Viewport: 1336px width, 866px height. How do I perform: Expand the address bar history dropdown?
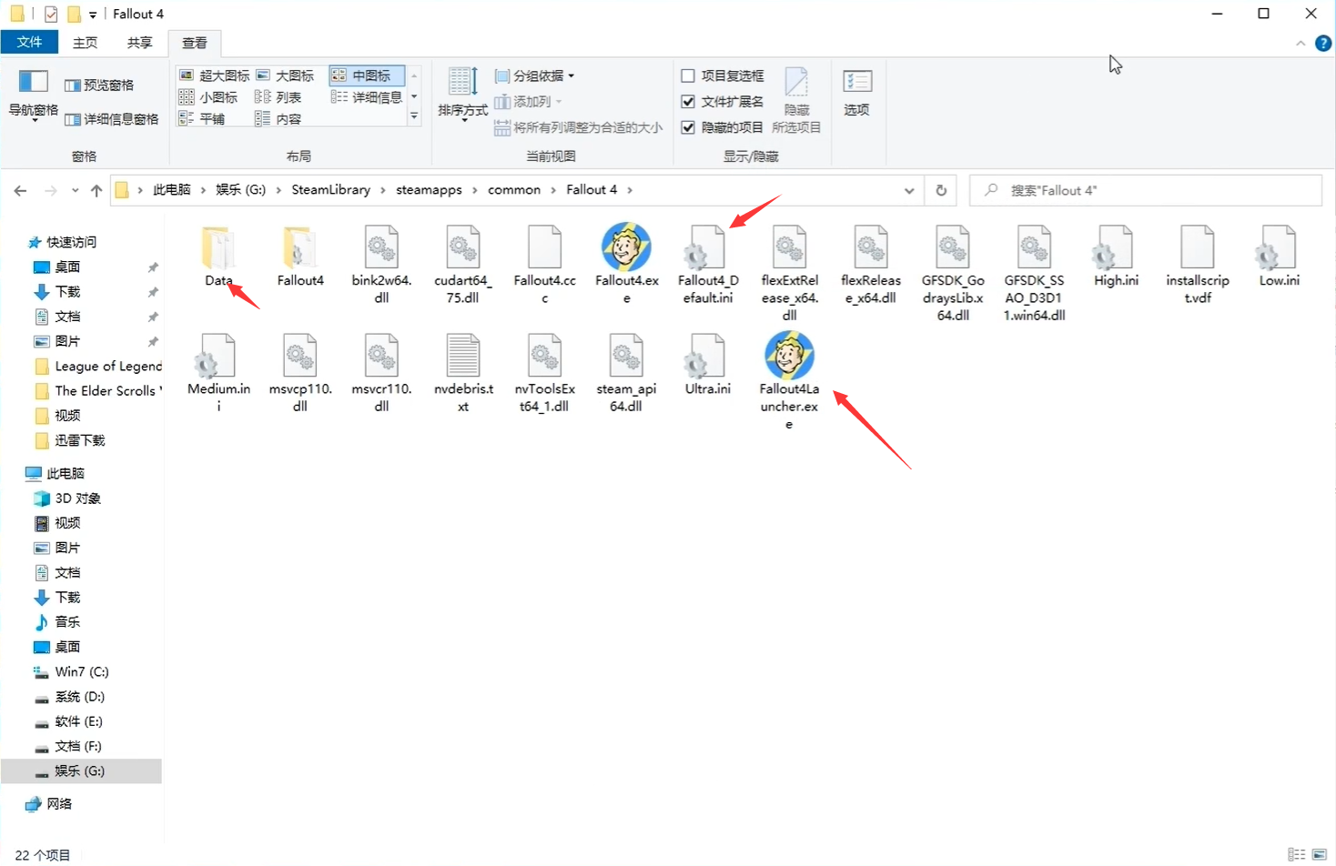click(x=909, y=190)
